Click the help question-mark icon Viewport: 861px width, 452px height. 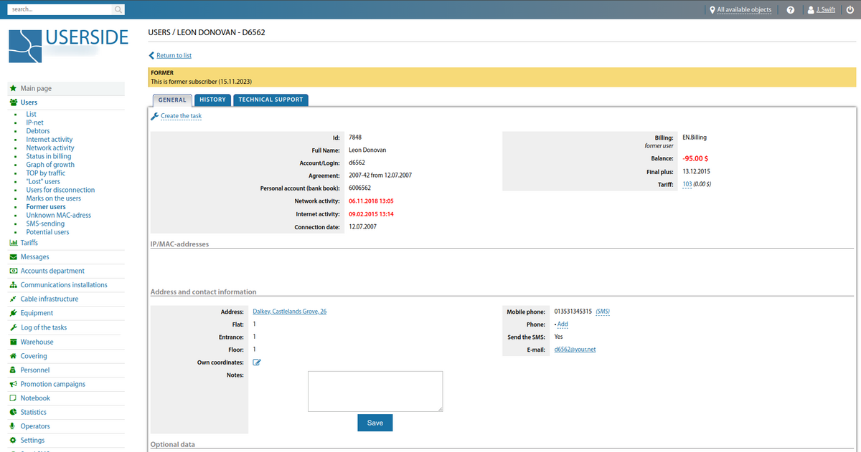point(790,9)
